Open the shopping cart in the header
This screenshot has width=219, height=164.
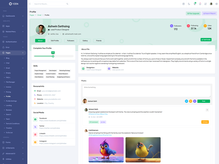[x=194, y=4]
